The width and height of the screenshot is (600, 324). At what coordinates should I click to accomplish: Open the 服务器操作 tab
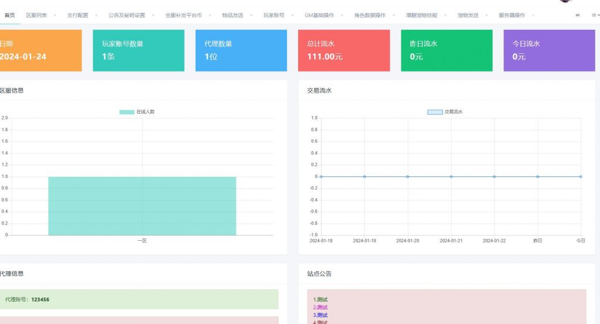(512, 15)
